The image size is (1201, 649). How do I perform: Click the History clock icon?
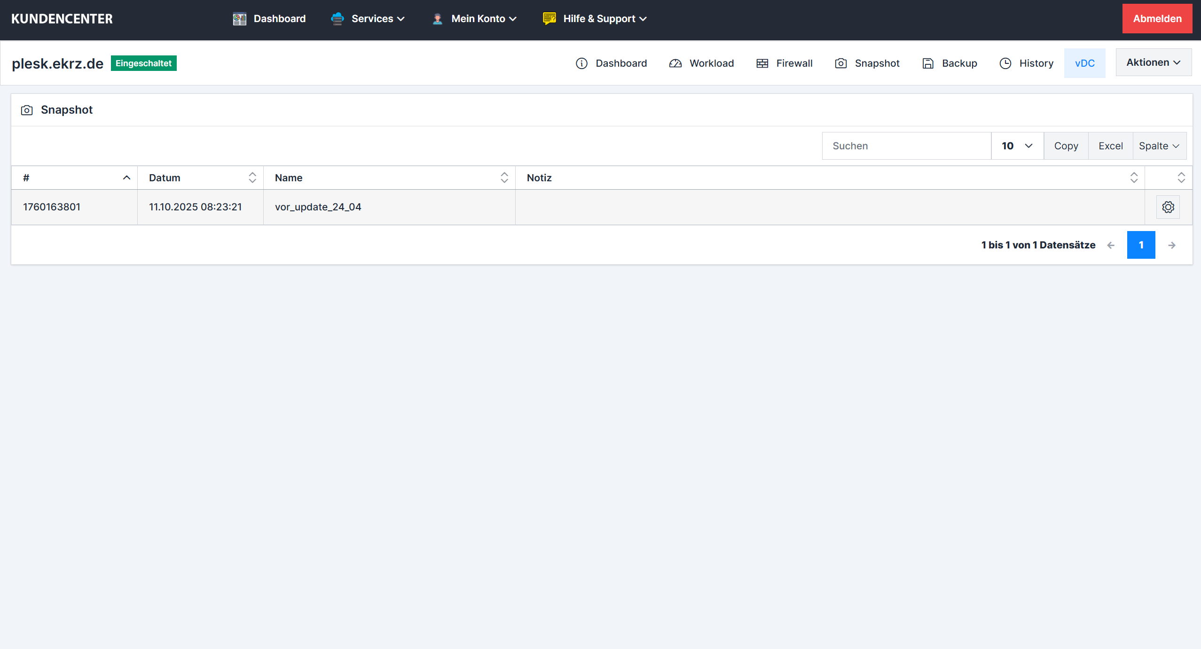point(1005,63)
